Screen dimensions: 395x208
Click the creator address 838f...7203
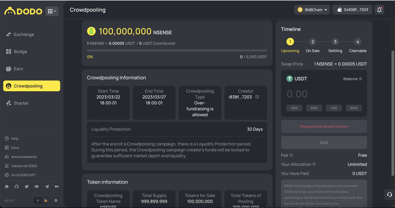(240, 97)
